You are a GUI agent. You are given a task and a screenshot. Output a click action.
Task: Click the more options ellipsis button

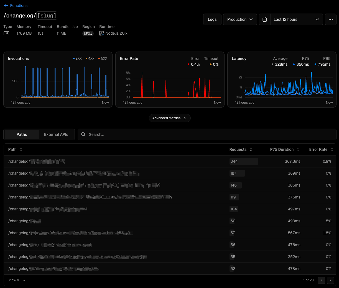click(330, 19)
